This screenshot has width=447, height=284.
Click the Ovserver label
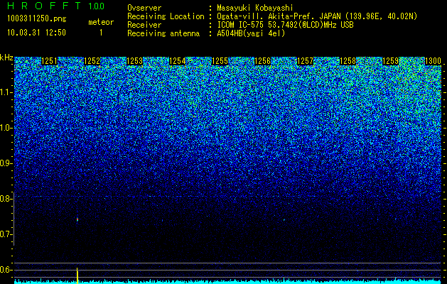pyautogui.click(x=144, y=8)
